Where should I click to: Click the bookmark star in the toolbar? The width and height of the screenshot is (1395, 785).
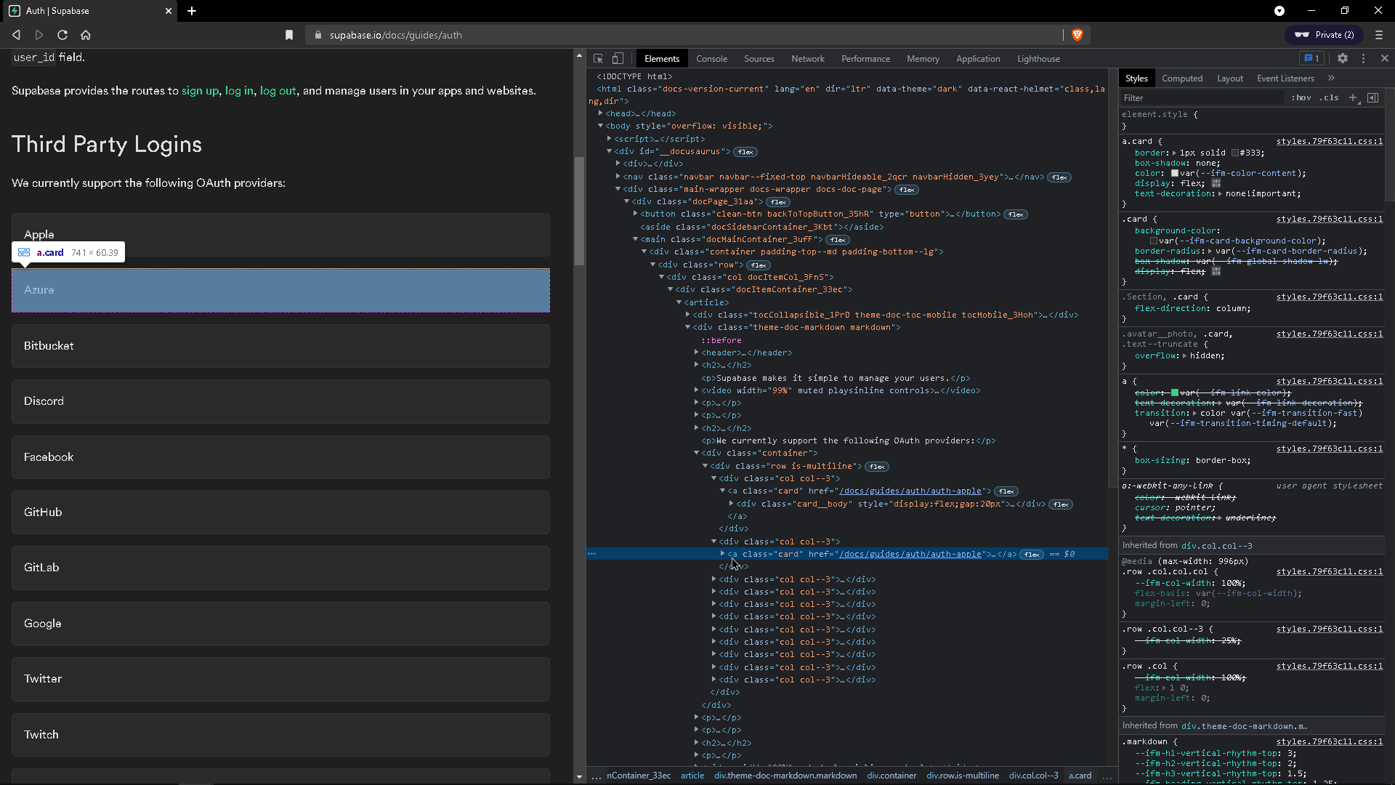288,35
